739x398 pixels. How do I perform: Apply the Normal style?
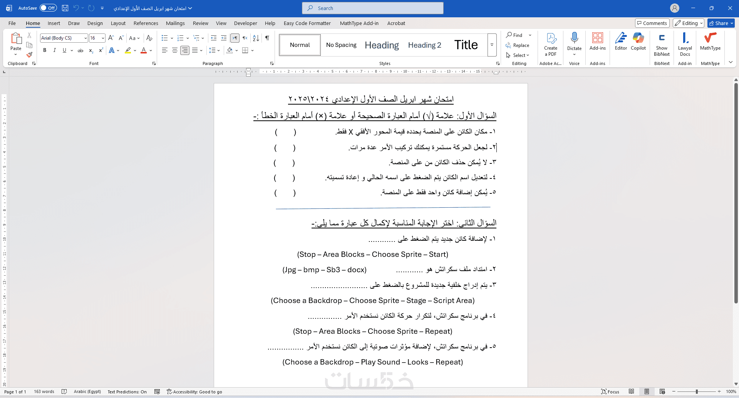tap(300, 45)
